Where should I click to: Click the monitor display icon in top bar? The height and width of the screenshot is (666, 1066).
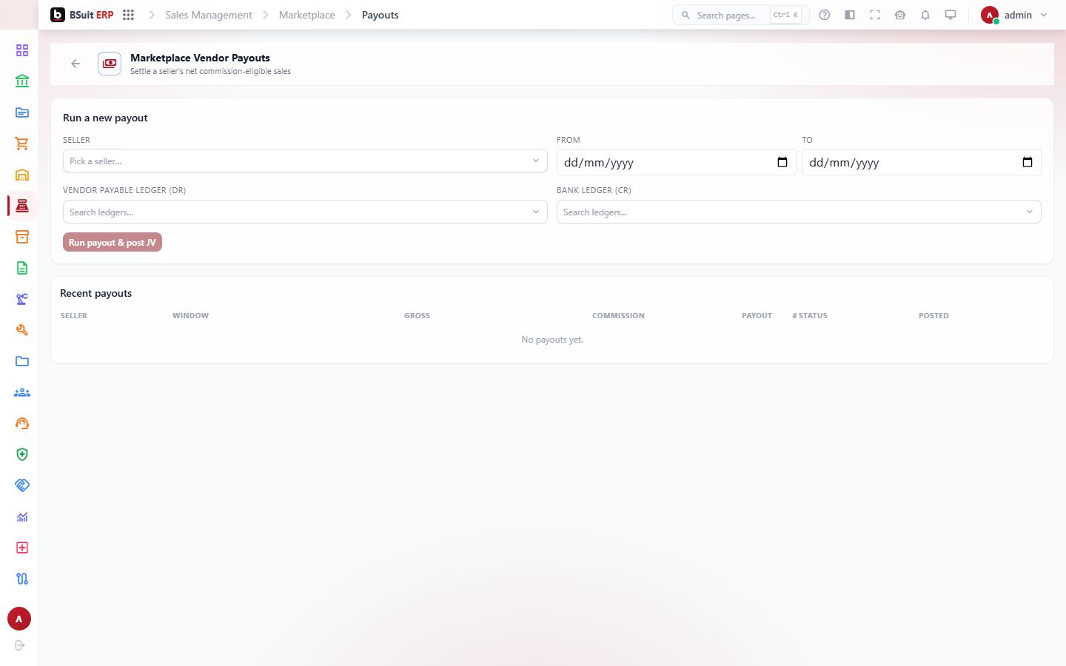tap(951, 15)
